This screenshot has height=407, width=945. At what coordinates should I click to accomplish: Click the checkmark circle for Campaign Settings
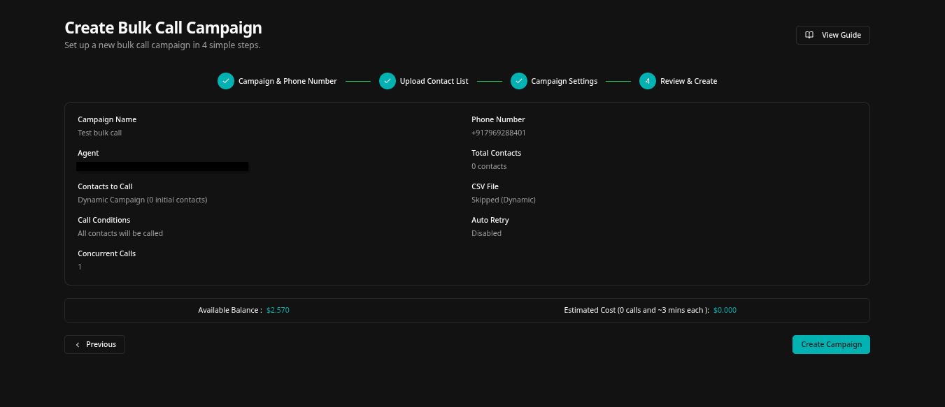518,81
